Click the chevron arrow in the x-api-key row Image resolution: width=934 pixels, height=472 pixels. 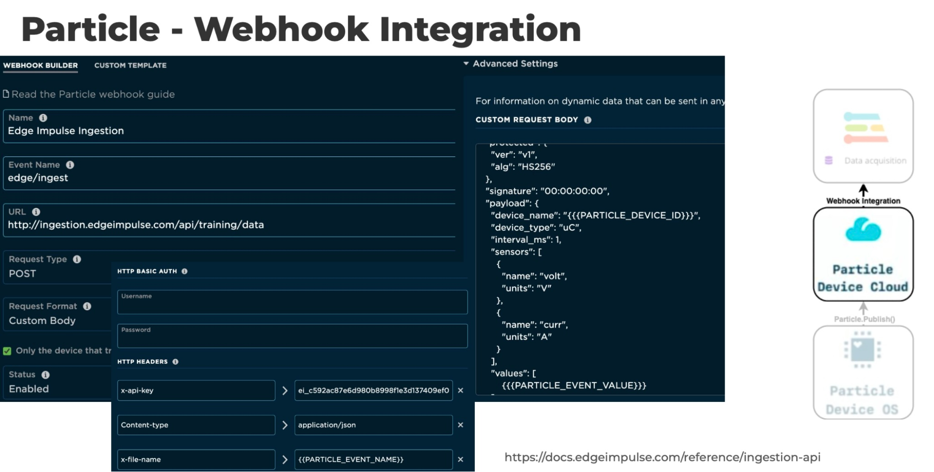click(285, 391)
